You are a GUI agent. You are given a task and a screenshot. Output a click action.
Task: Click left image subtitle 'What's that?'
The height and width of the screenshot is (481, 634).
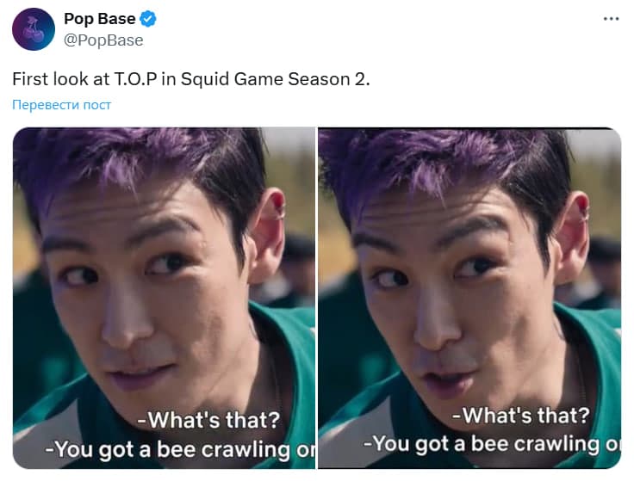pyautogui.click(x=208, y=420)
